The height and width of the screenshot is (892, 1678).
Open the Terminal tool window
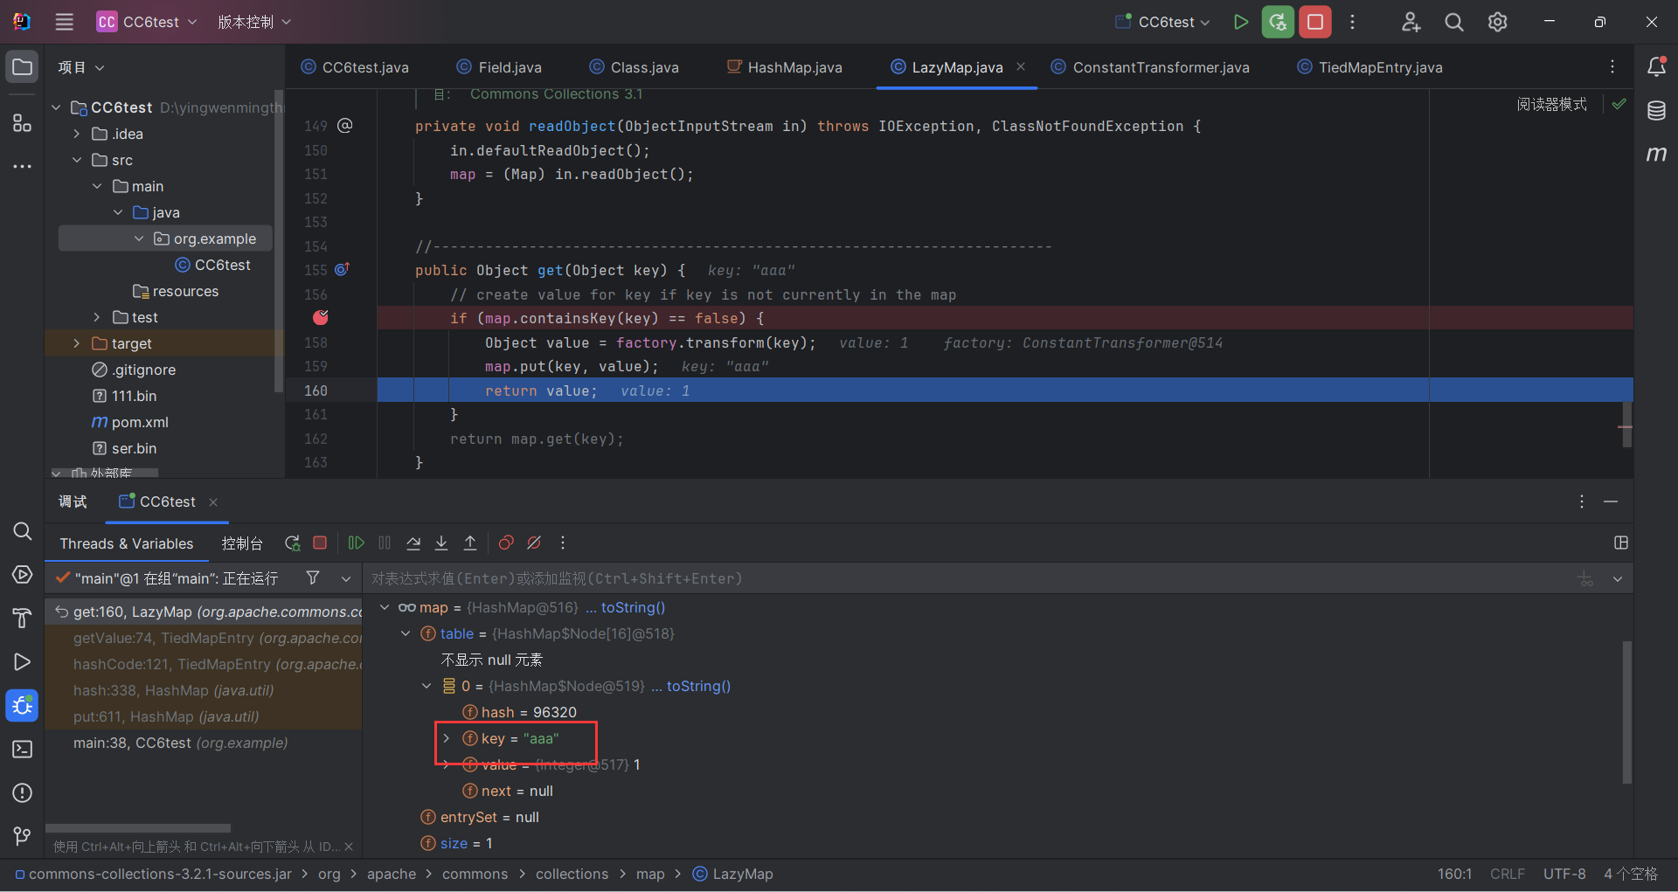(23, 749)
